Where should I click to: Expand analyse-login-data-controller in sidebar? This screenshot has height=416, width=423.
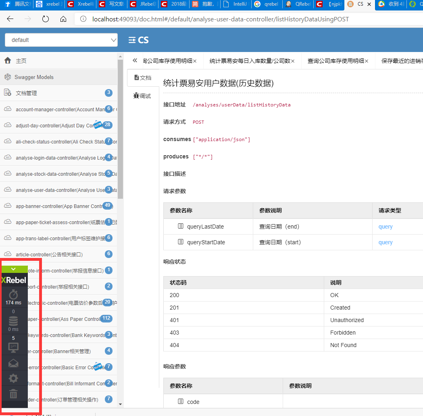point(59,158)
